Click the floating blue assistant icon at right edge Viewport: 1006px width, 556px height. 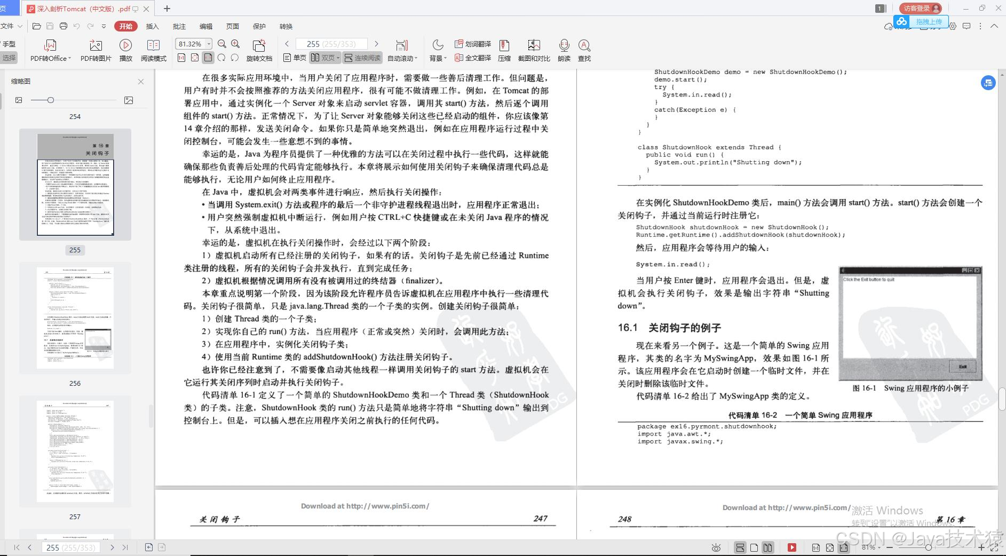[988, 83]
